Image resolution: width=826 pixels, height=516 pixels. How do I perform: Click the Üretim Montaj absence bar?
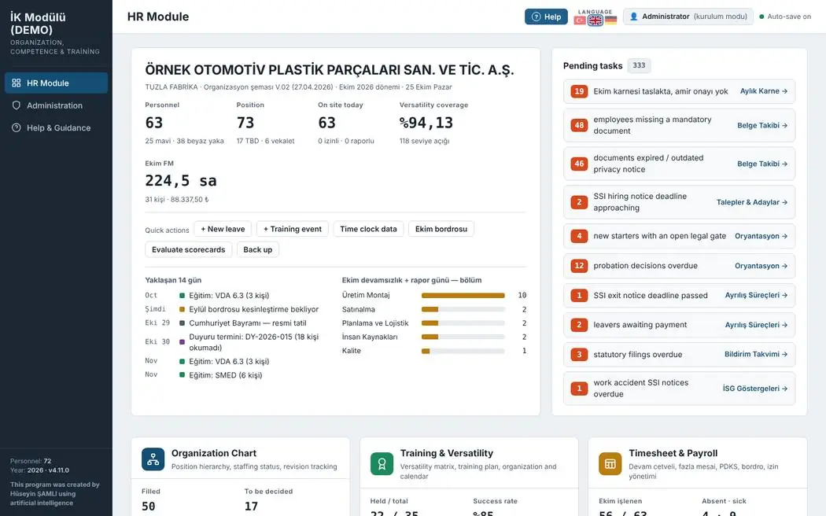click(463, 296)
